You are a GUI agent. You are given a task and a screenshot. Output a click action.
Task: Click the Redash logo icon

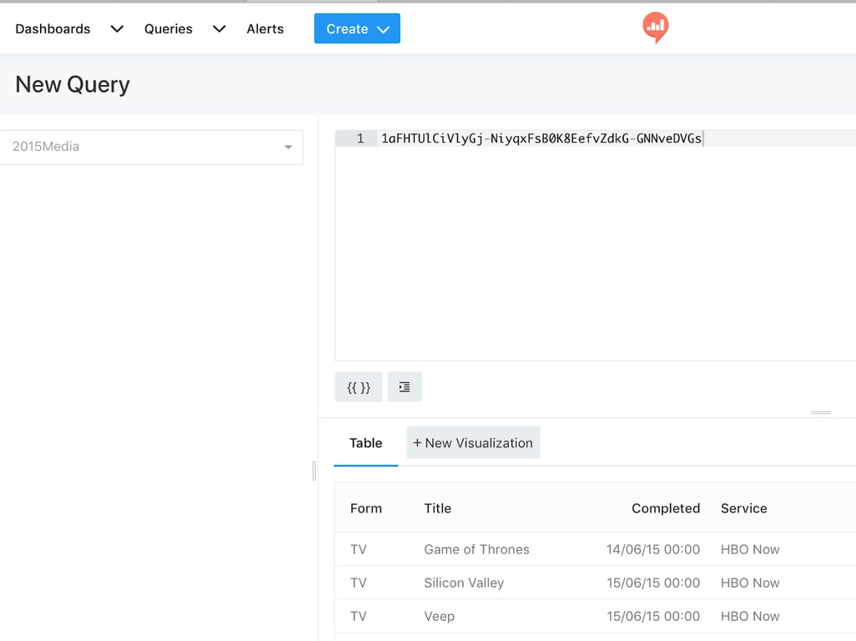[655, 28]
